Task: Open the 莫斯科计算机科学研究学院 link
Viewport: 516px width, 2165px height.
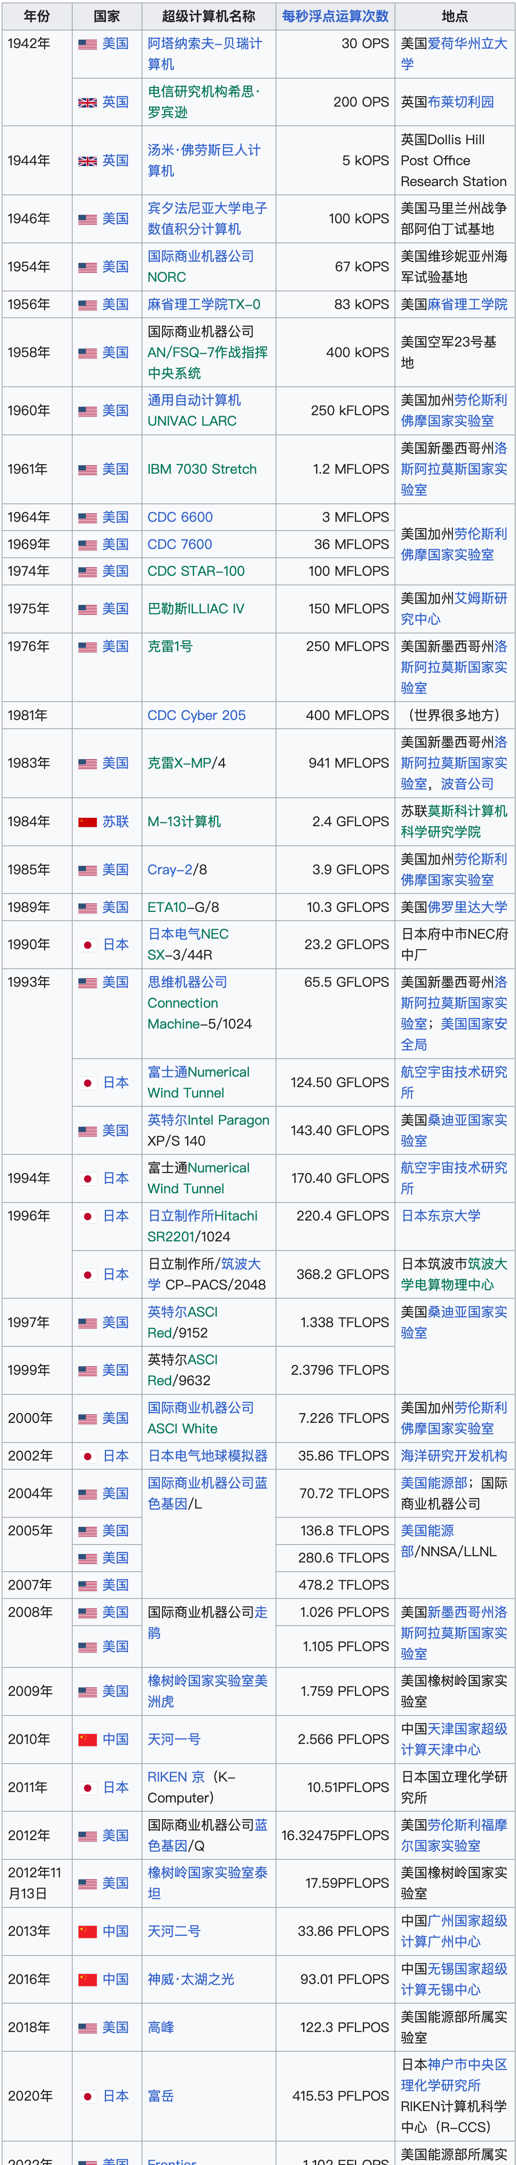Action: 454,822
